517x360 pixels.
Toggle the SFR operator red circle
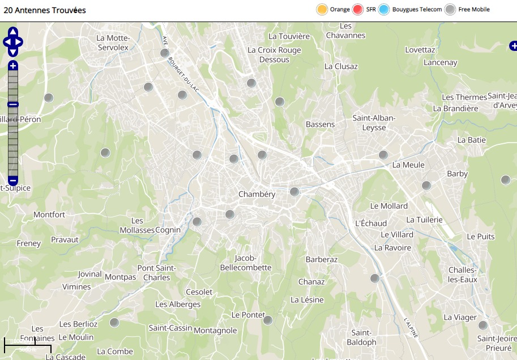tap(357, 10)
